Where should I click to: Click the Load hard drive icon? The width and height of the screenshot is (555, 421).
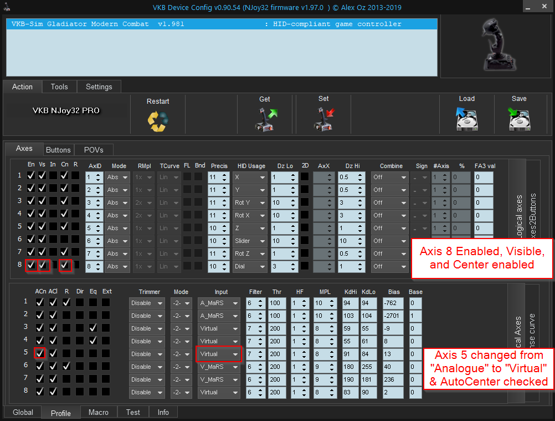(x=467, y=119)
